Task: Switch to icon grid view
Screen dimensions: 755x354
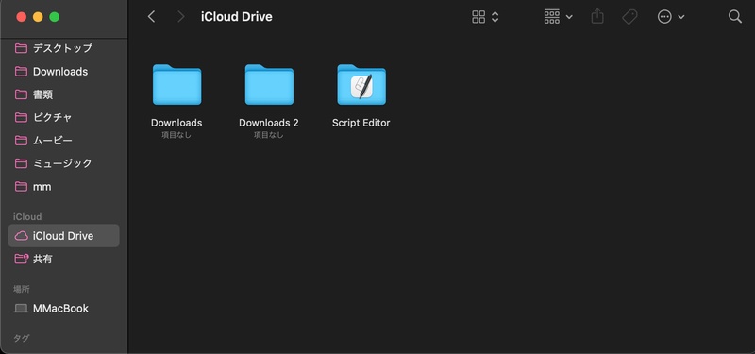Action: pos(478,17)
